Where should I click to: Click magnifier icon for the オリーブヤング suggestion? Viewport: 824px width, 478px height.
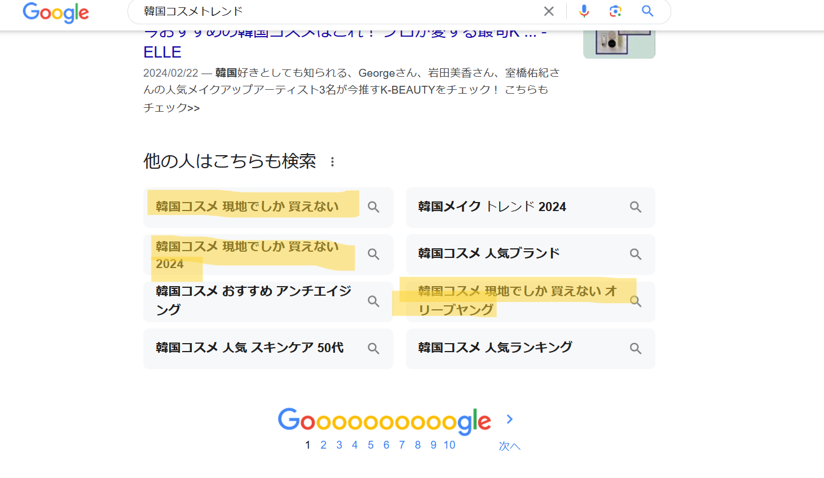point(636,301)
